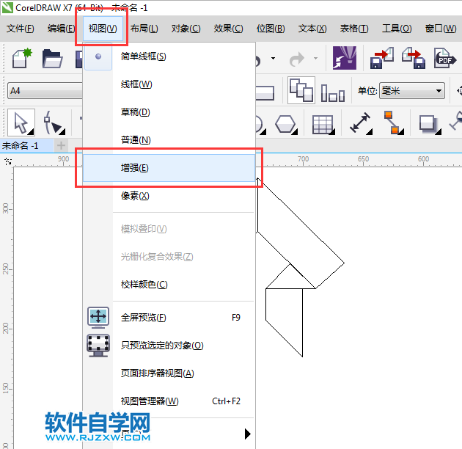Select the Table tool

[x=323, y=125]
